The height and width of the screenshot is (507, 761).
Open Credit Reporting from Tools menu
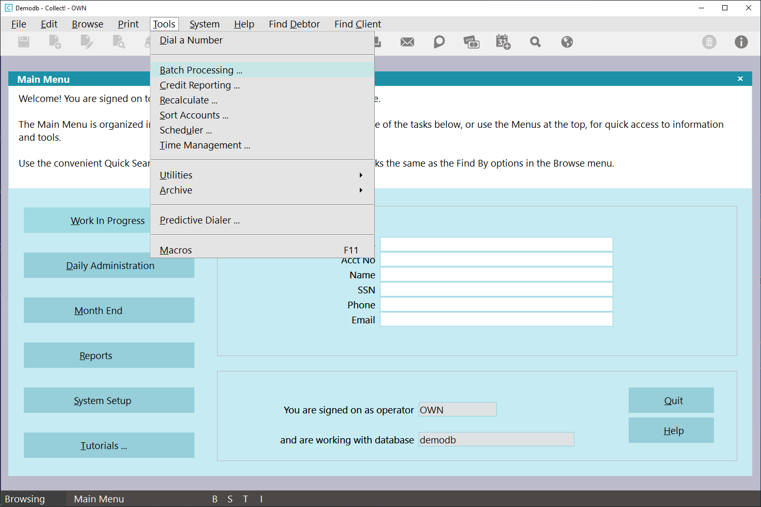click(x=262, y=85)
